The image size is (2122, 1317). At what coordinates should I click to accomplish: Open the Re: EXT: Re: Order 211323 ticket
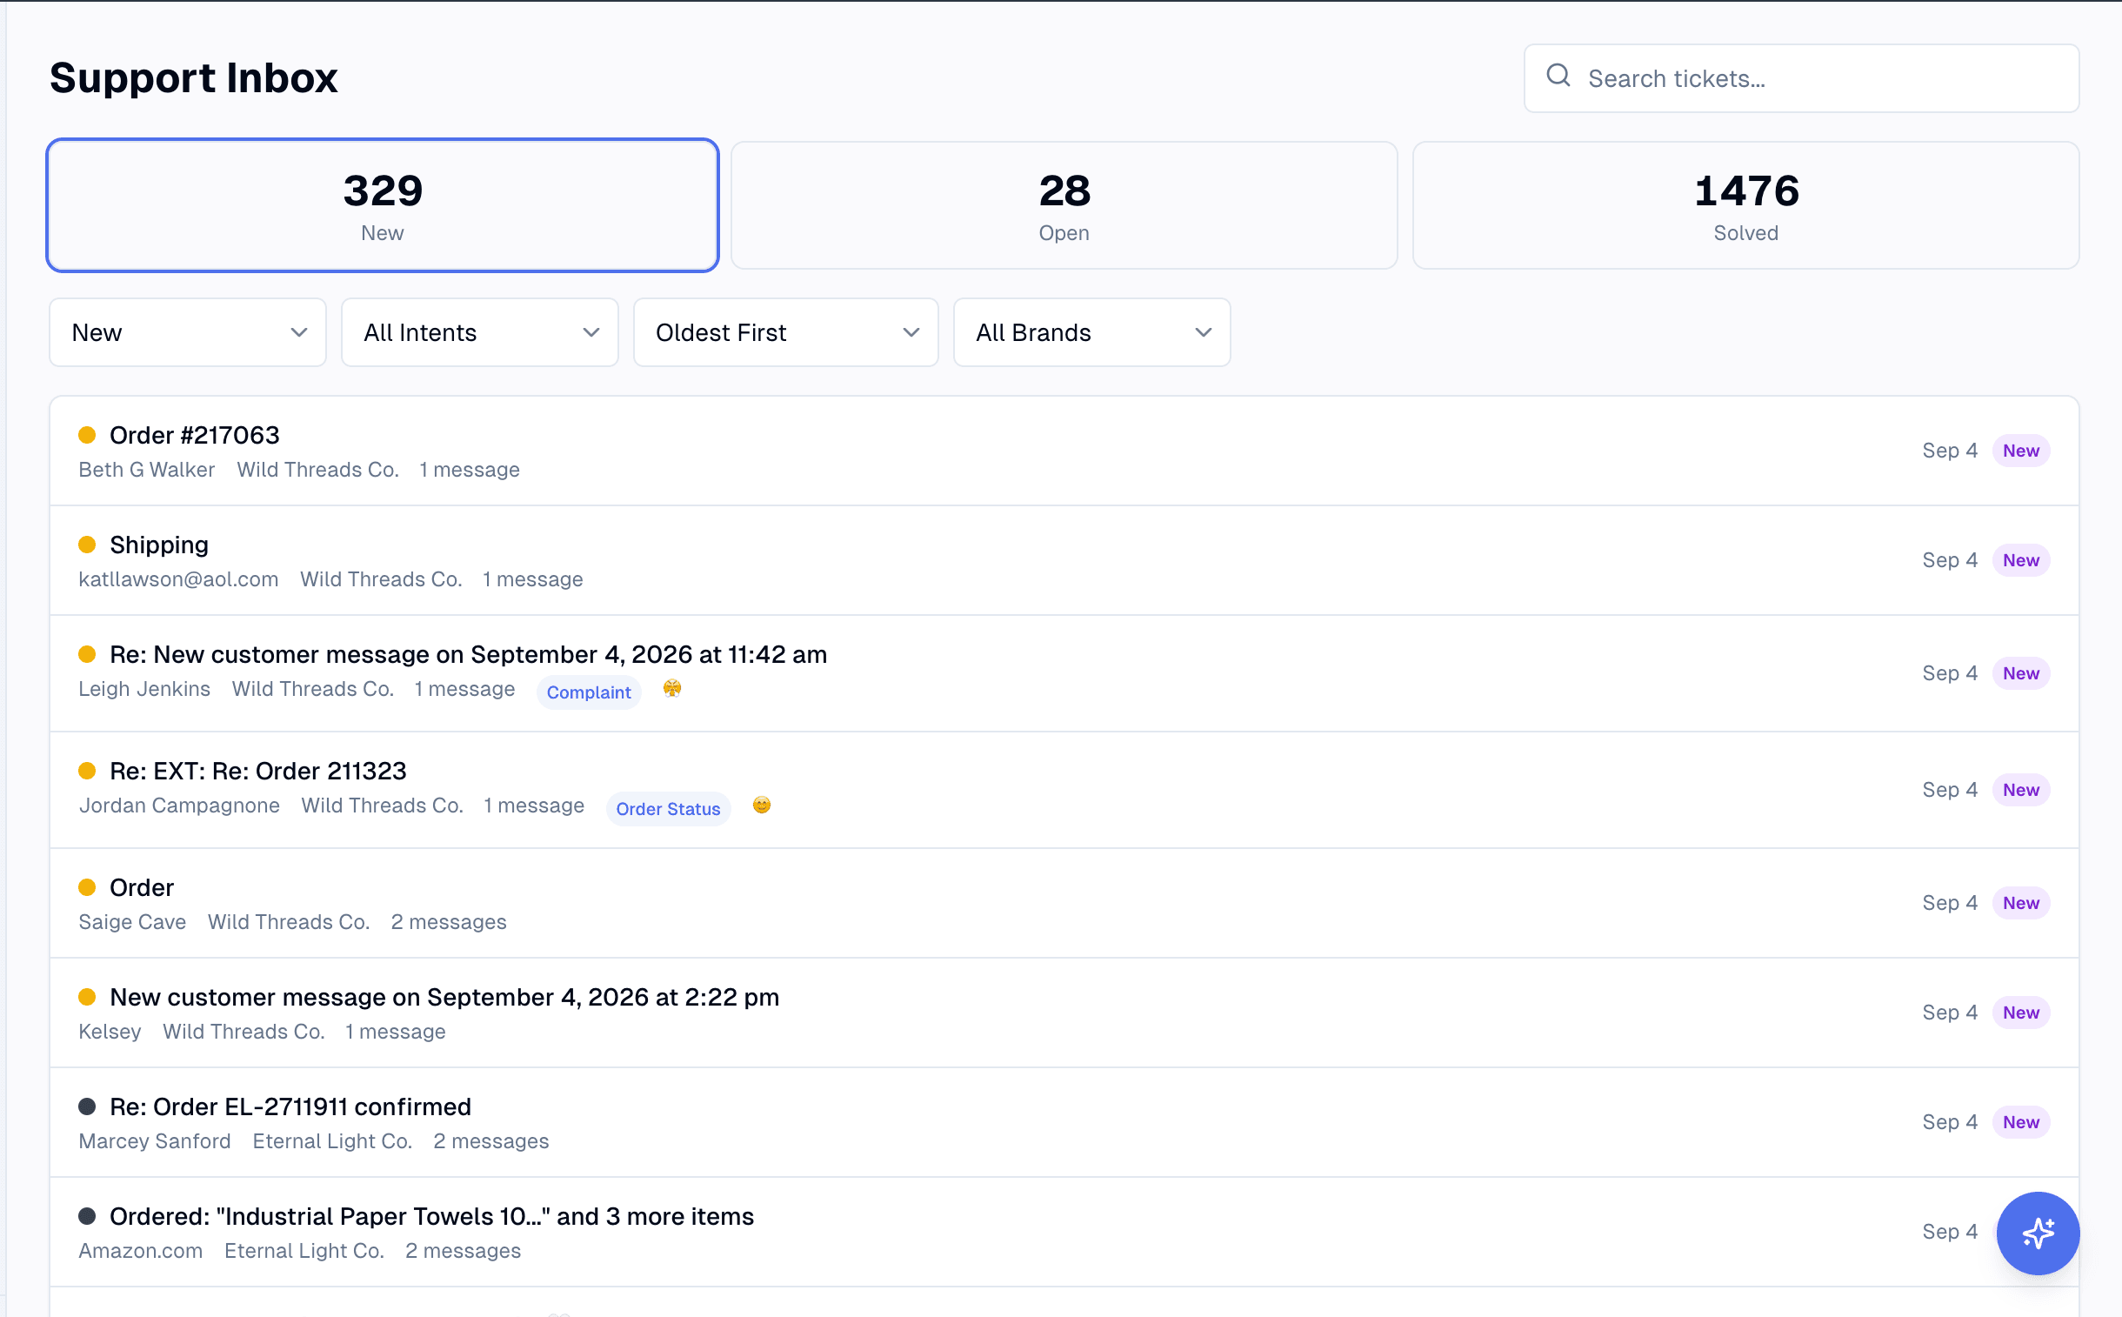(x=1064, y=790)
